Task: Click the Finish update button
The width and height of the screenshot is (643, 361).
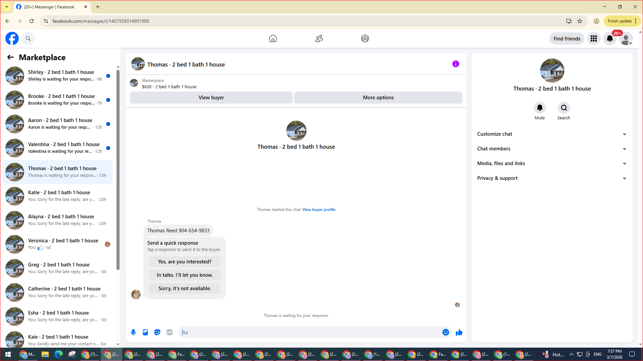Action: [622, 21]
